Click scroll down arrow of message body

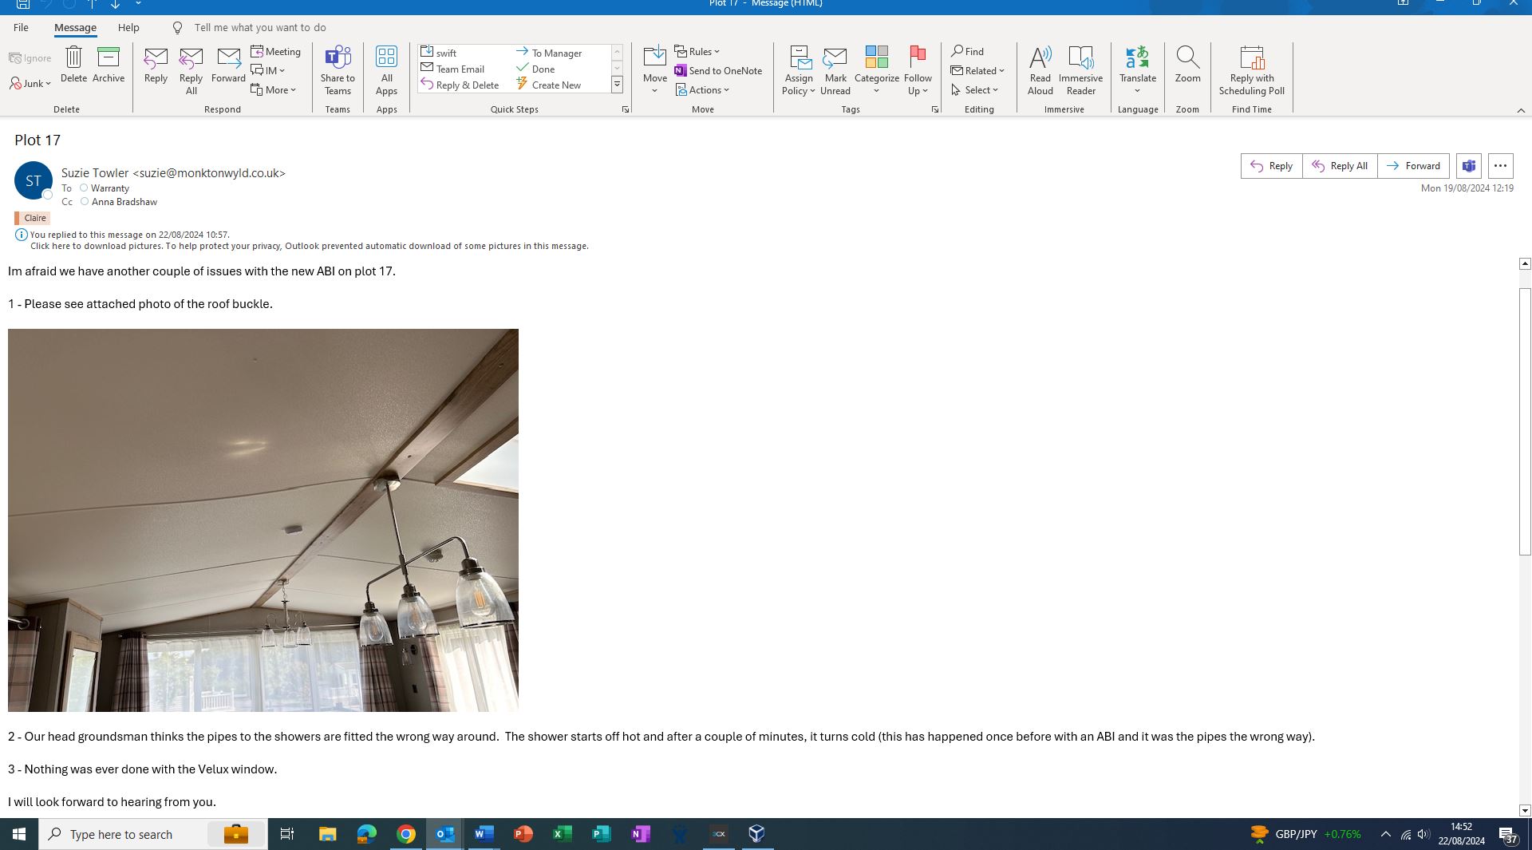(1525, 811)
